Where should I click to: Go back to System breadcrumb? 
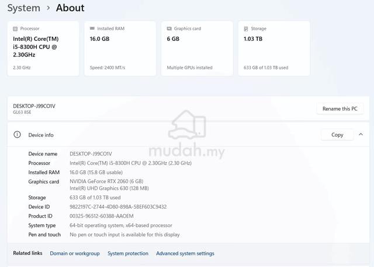23,8
